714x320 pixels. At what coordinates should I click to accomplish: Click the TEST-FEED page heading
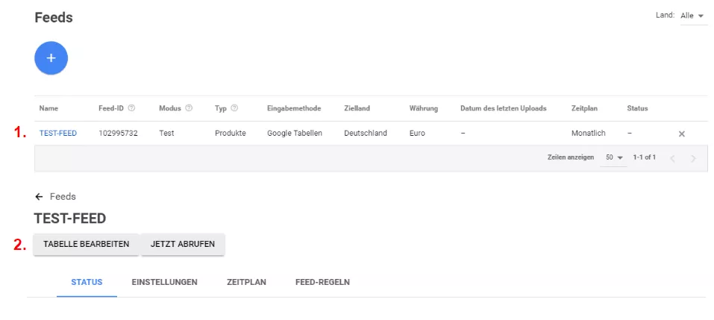pos(70,219)
